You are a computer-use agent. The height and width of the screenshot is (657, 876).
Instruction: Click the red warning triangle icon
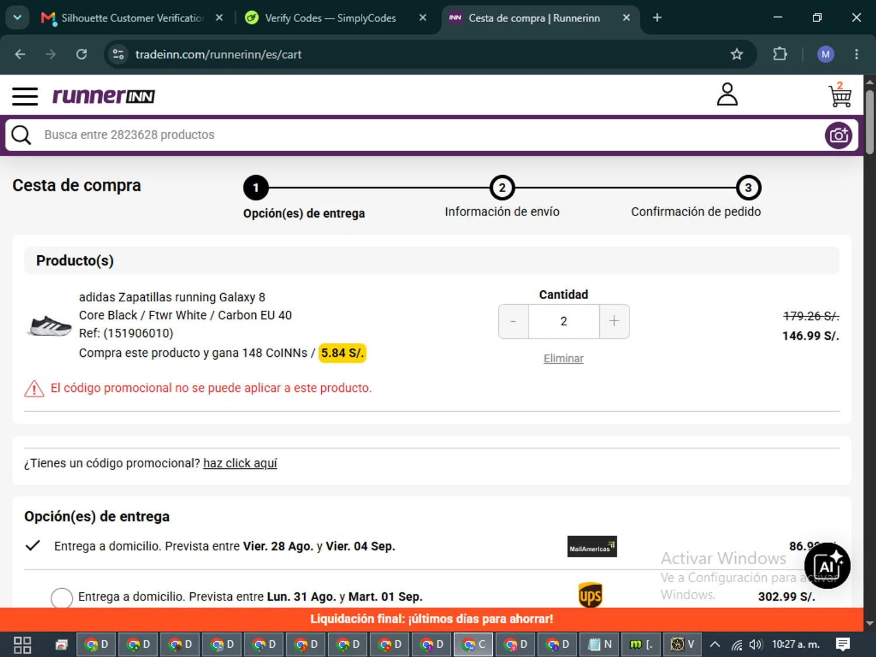click(x=34, y=388)
